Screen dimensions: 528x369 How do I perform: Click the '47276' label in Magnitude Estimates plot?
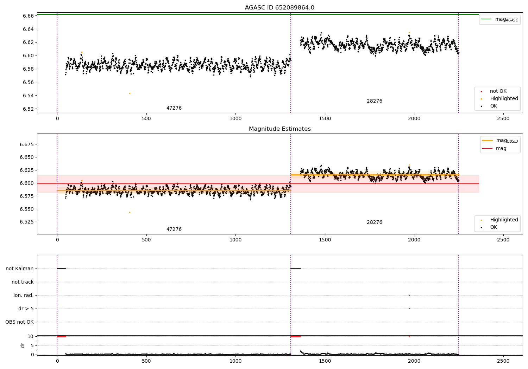pyautogui.click(x=174, y=229)
